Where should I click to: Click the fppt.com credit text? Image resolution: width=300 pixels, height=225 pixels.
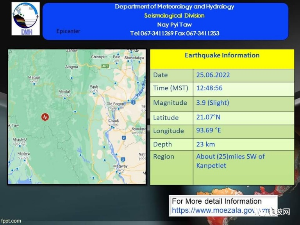click(11, 221)
